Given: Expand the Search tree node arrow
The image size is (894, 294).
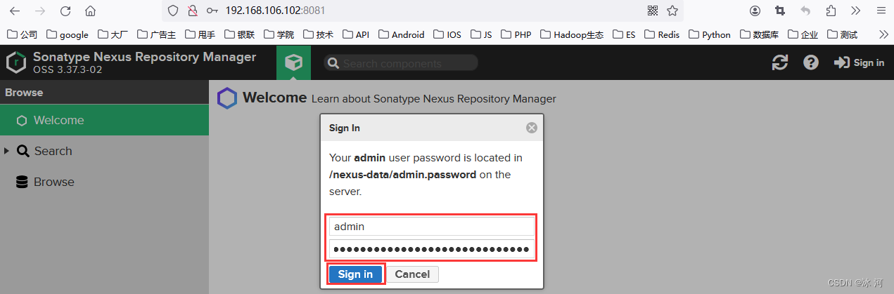Looking at the screenshot, I should tap(7, 151).
